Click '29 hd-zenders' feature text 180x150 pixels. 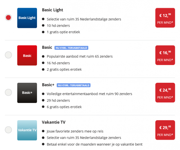[58, 100]
